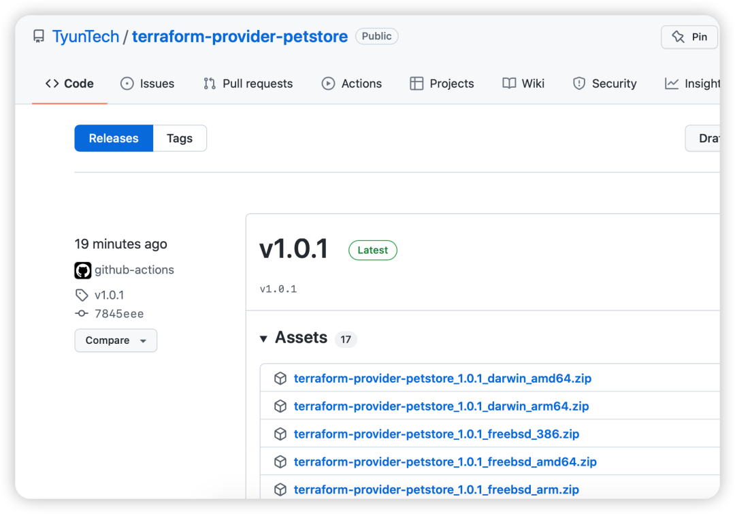Download the freebsd_386.zip asset
Screen dimensions: 735x514
436,434
